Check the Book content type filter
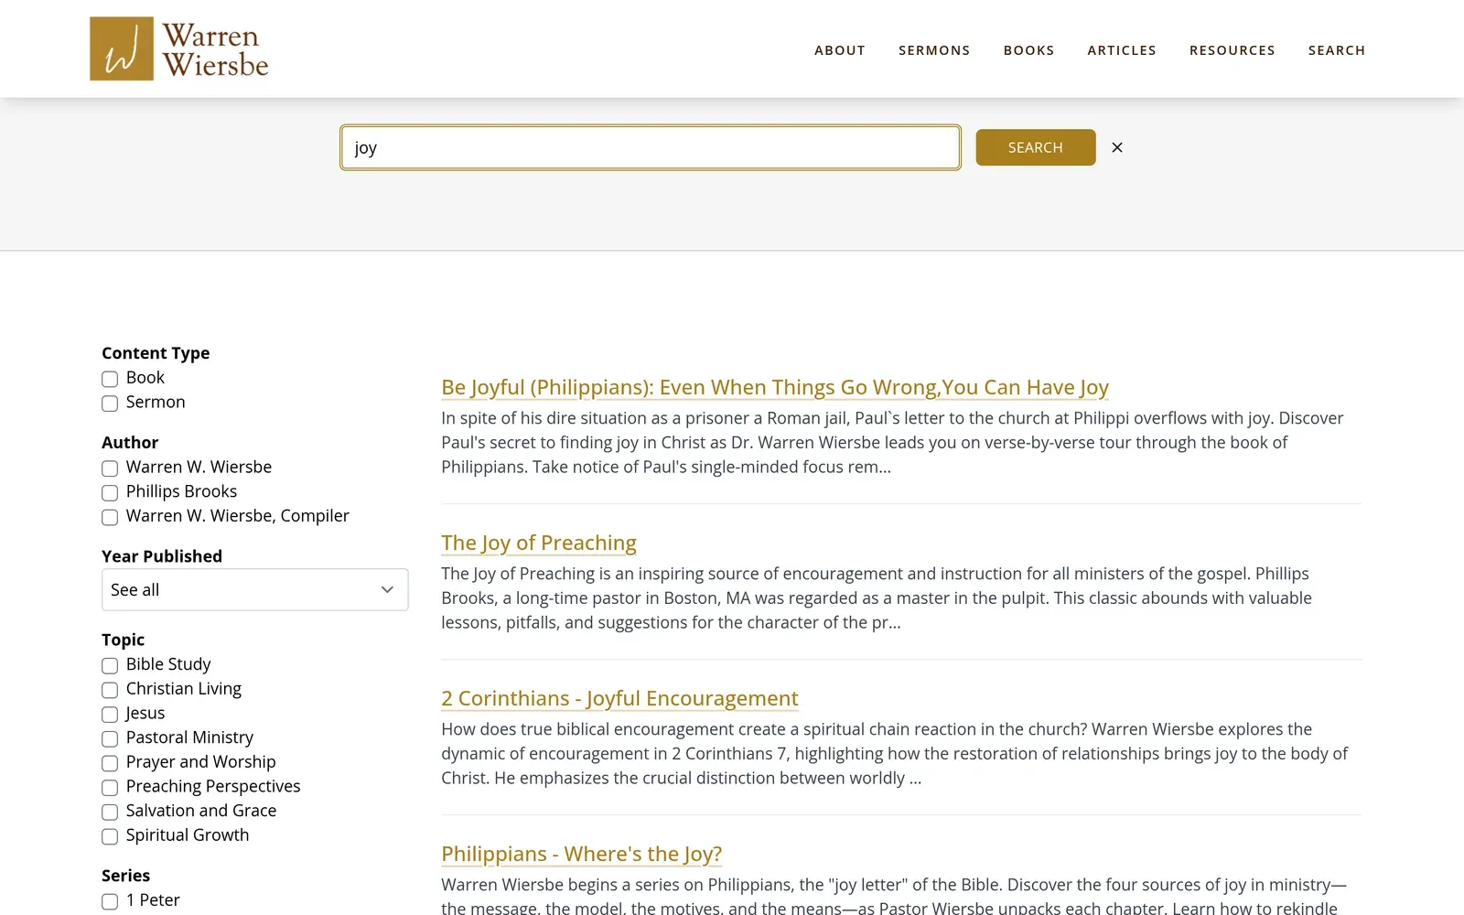 (110, 379)
